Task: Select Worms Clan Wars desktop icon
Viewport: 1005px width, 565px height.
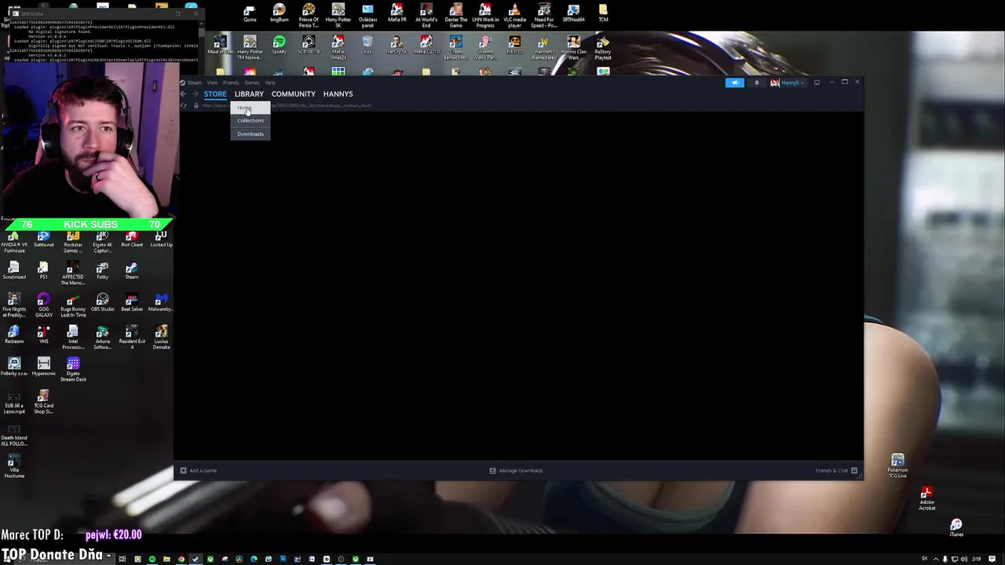Action: (573, 48)
